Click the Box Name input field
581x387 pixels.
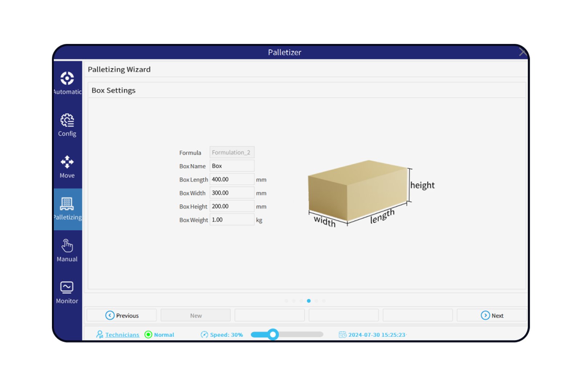[x=232, y=166]
